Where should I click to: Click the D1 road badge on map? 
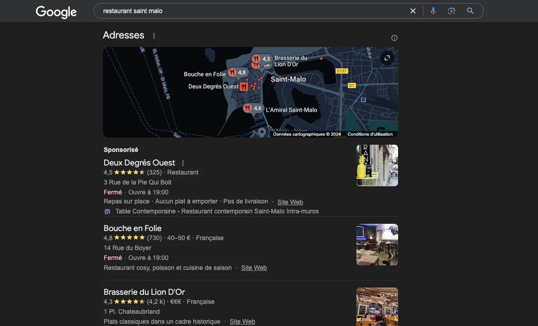(351, 85)
